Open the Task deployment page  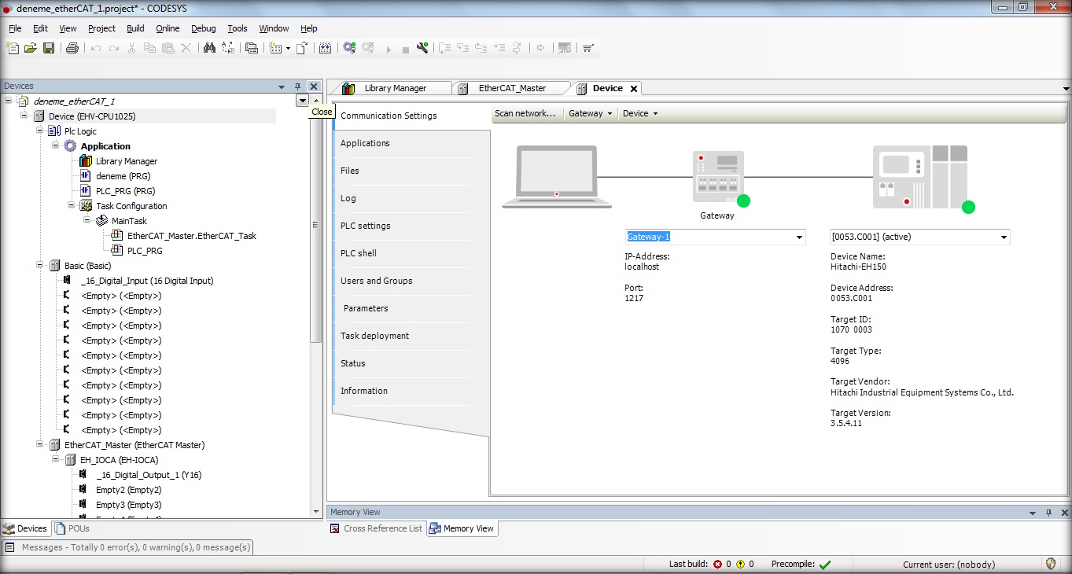point(375,336)
